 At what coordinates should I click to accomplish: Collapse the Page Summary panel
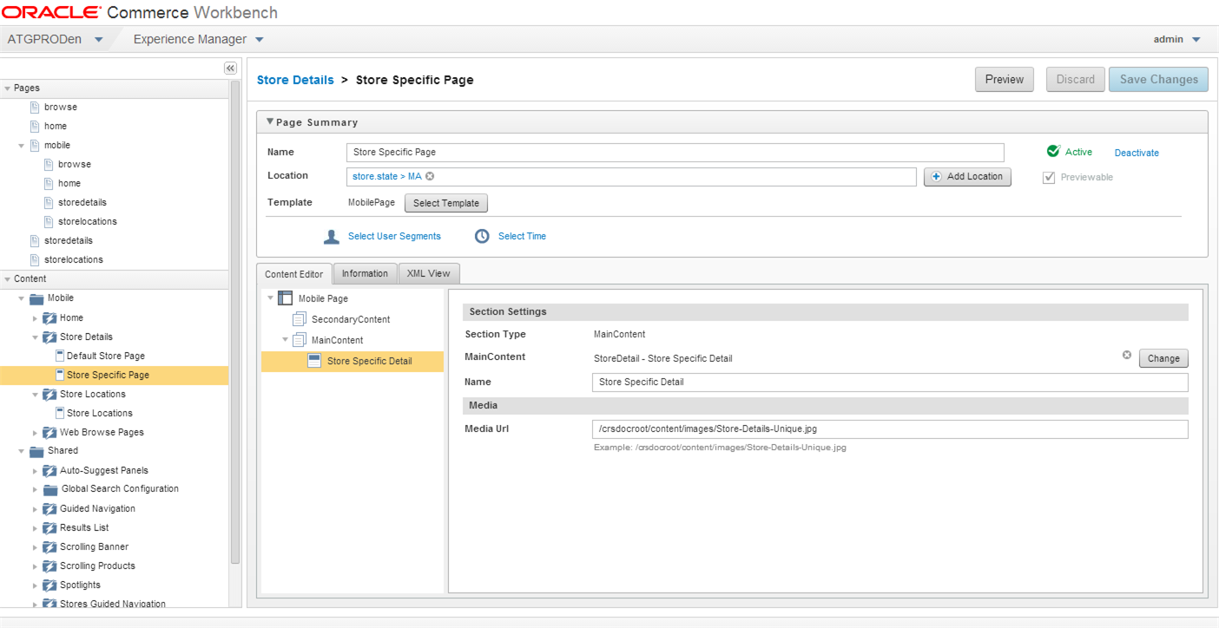click(270, 122)
